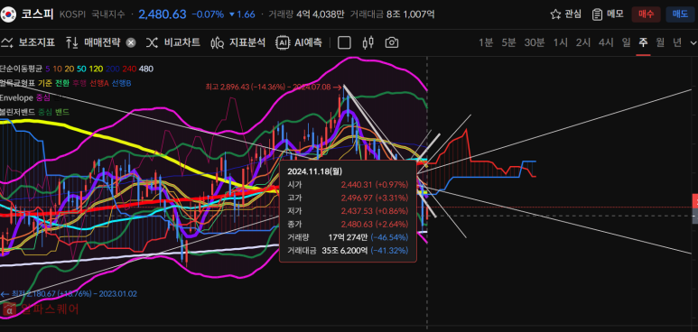Capture chart with the camera icon
Viewport: 698px width, 332px height.
pos(391,42)
